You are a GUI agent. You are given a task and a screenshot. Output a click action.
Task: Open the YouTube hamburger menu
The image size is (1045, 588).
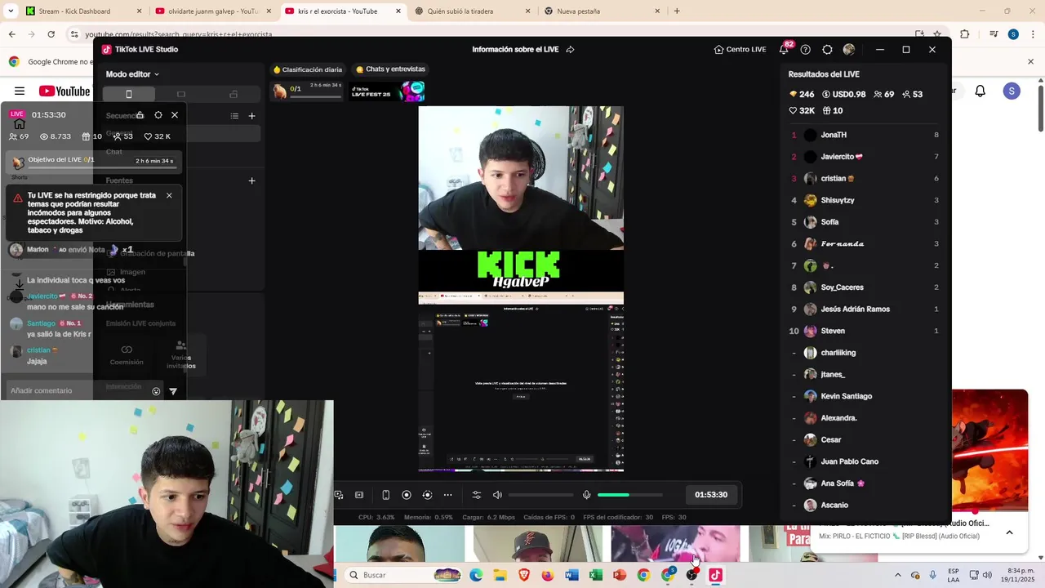(20, 91)
